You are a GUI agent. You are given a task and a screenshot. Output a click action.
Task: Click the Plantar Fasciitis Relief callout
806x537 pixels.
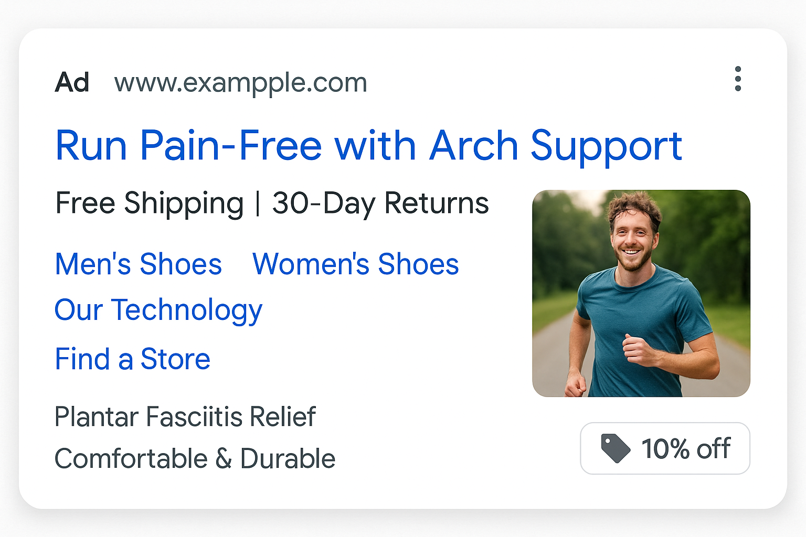185,417
